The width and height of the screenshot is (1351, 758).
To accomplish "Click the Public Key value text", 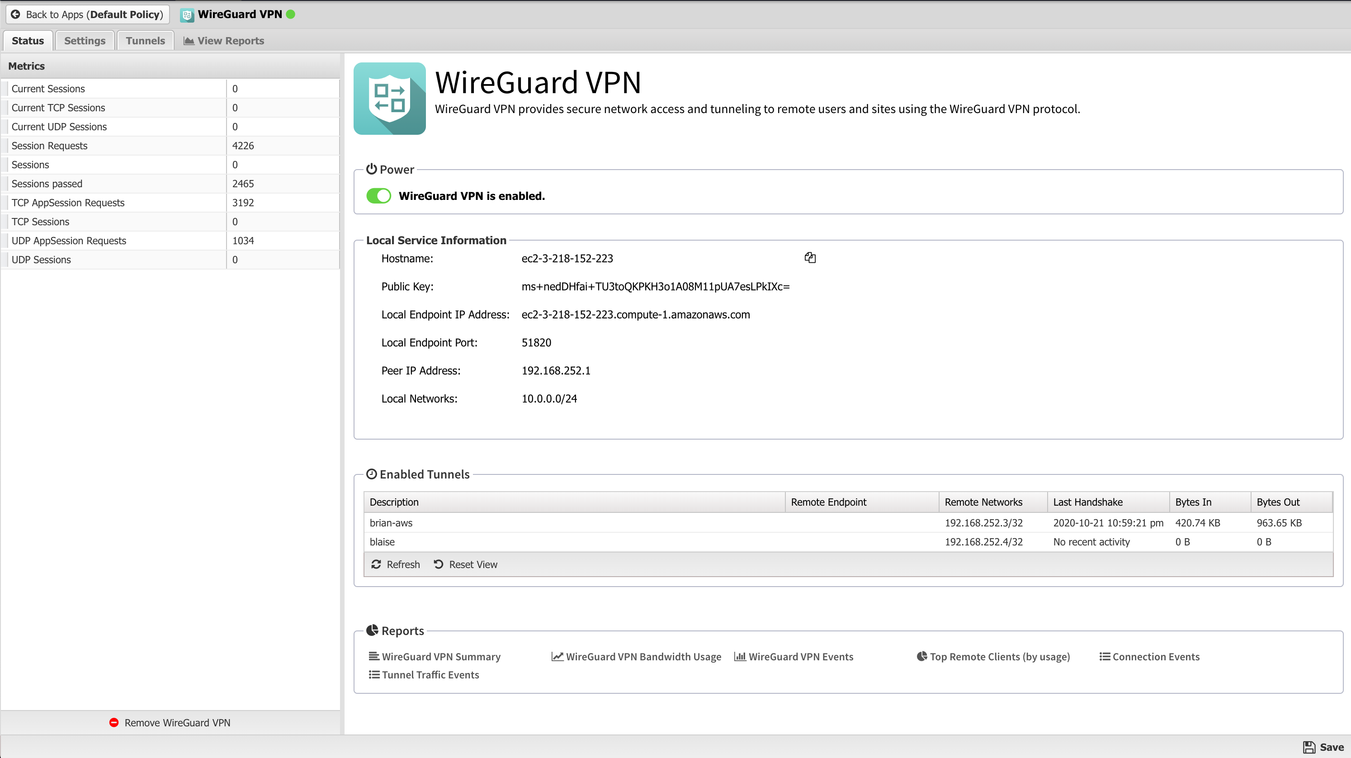I will tap(656, 286).
